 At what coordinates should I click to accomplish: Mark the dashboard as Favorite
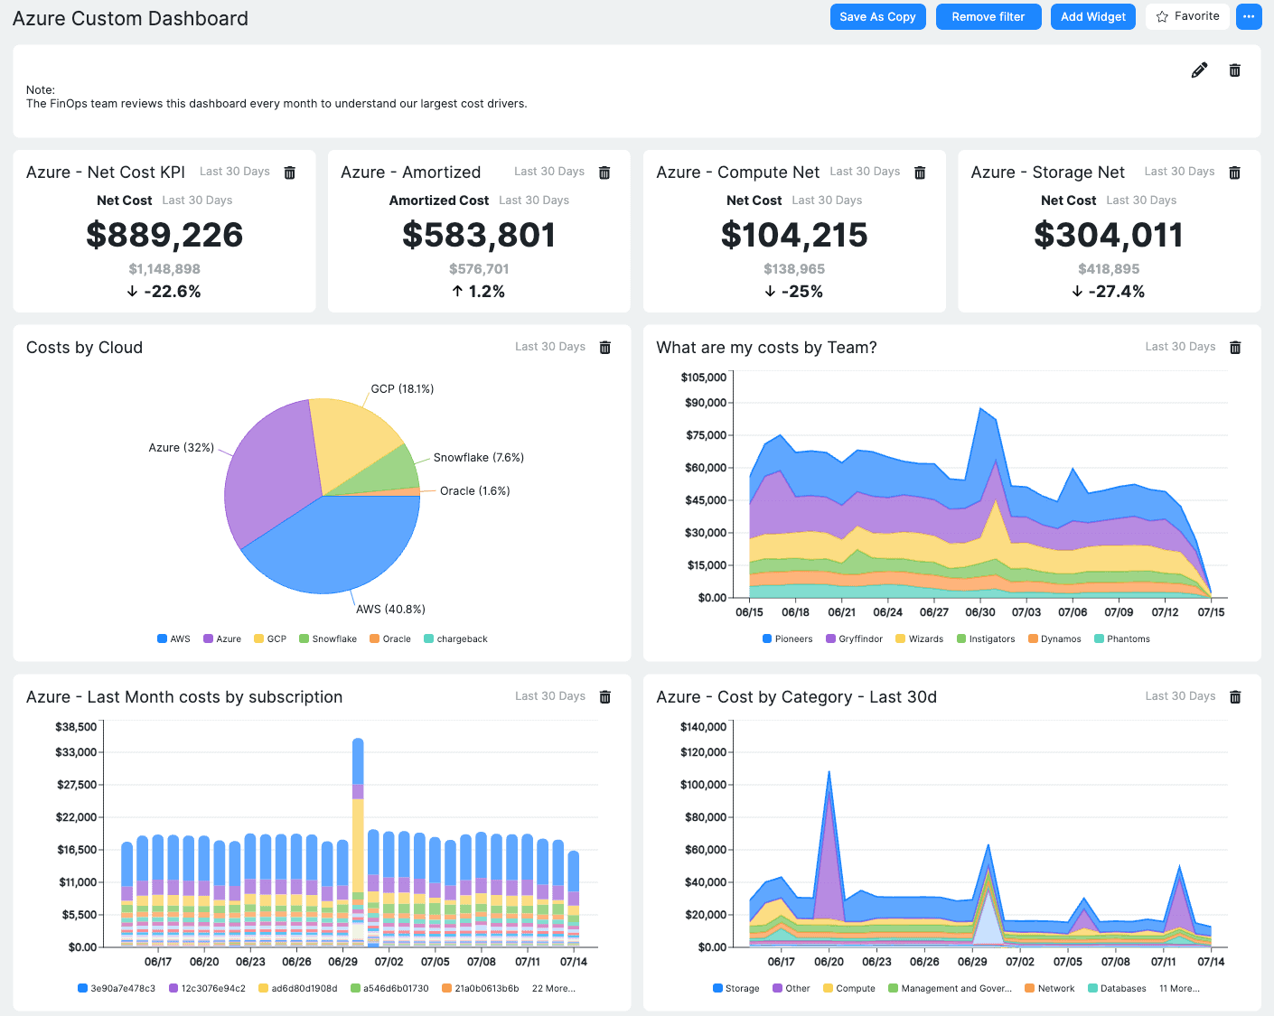point(1187,16)
